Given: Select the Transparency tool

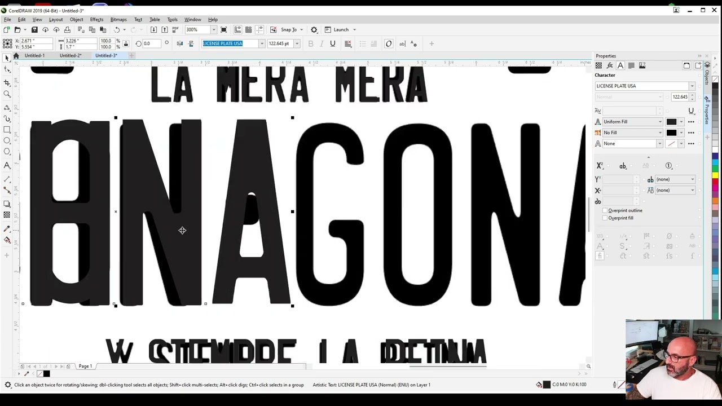Looking at the screenshot, I should pos(7,215).
